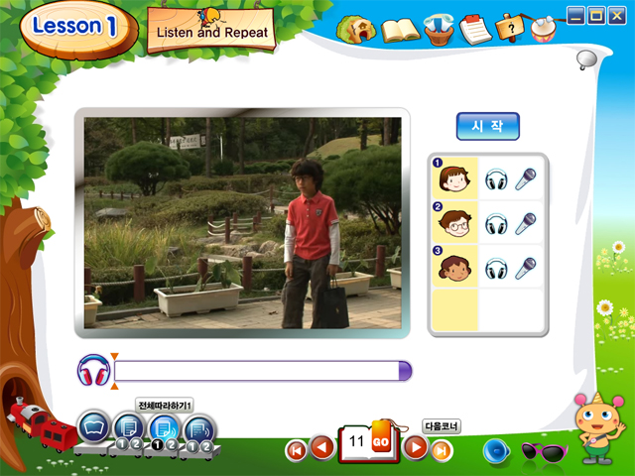Go to the next page arrow
This screenshot has height=476, width=635.
pos(415,449)
